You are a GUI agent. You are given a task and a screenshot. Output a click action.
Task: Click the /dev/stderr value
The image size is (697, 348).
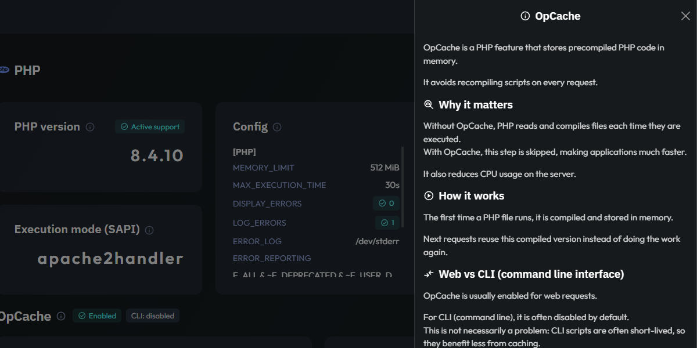(378, 241)
